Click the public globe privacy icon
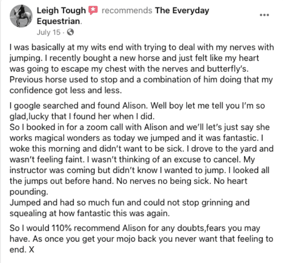Image resolution: width=283 pixels, height=263 pixels. point(70,33)
